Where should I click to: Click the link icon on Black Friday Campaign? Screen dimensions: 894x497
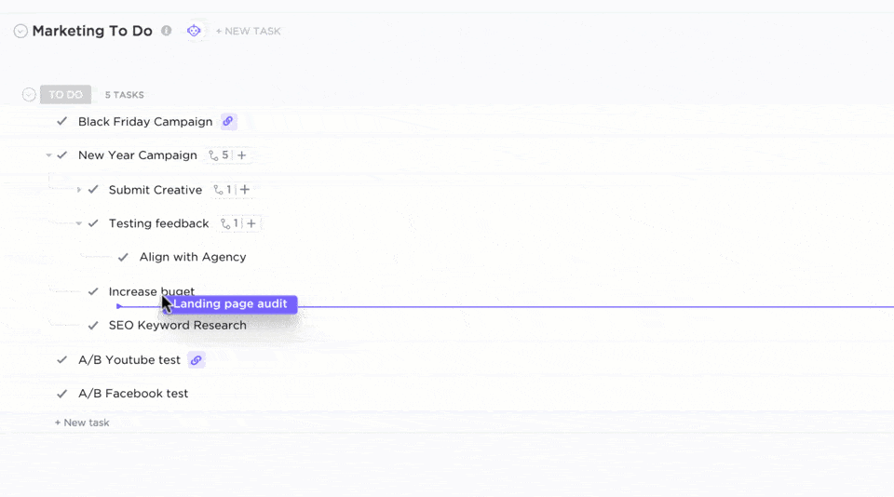pyautogui.click(x=228, y=122)
